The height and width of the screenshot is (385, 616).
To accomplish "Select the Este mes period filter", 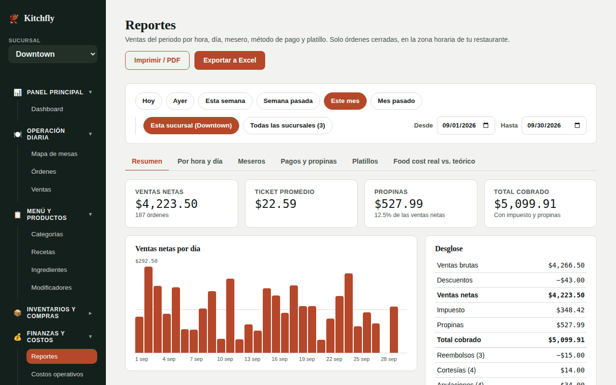I will pos(345,101).
